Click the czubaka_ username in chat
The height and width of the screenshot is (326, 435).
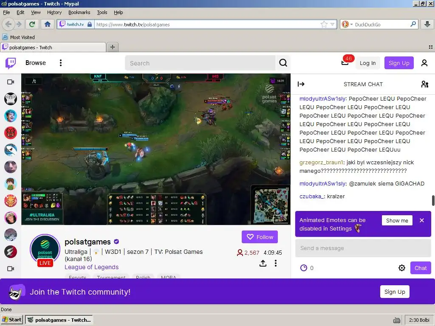pos(311,196)
